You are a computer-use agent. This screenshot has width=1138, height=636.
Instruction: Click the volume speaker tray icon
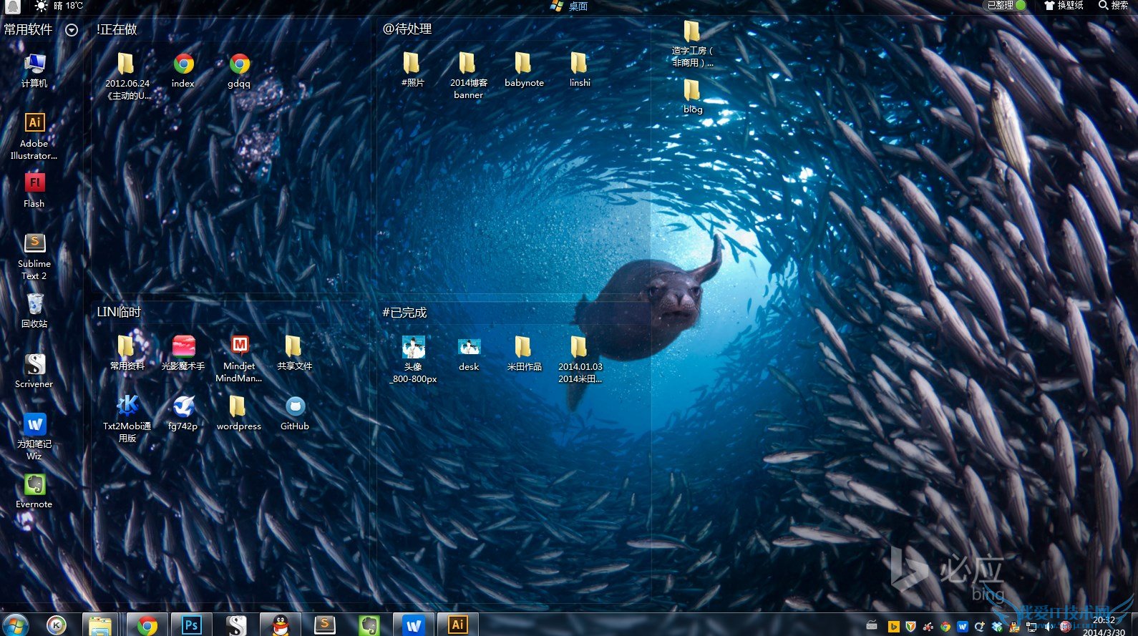tap(1049, 627)
